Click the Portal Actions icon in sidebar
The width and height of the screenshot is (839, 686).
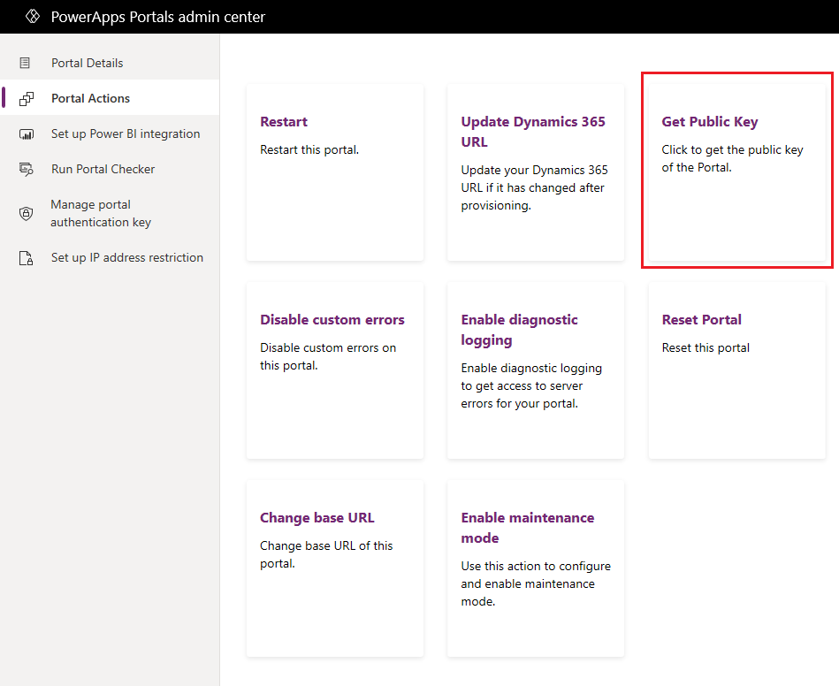coord(27,98)
